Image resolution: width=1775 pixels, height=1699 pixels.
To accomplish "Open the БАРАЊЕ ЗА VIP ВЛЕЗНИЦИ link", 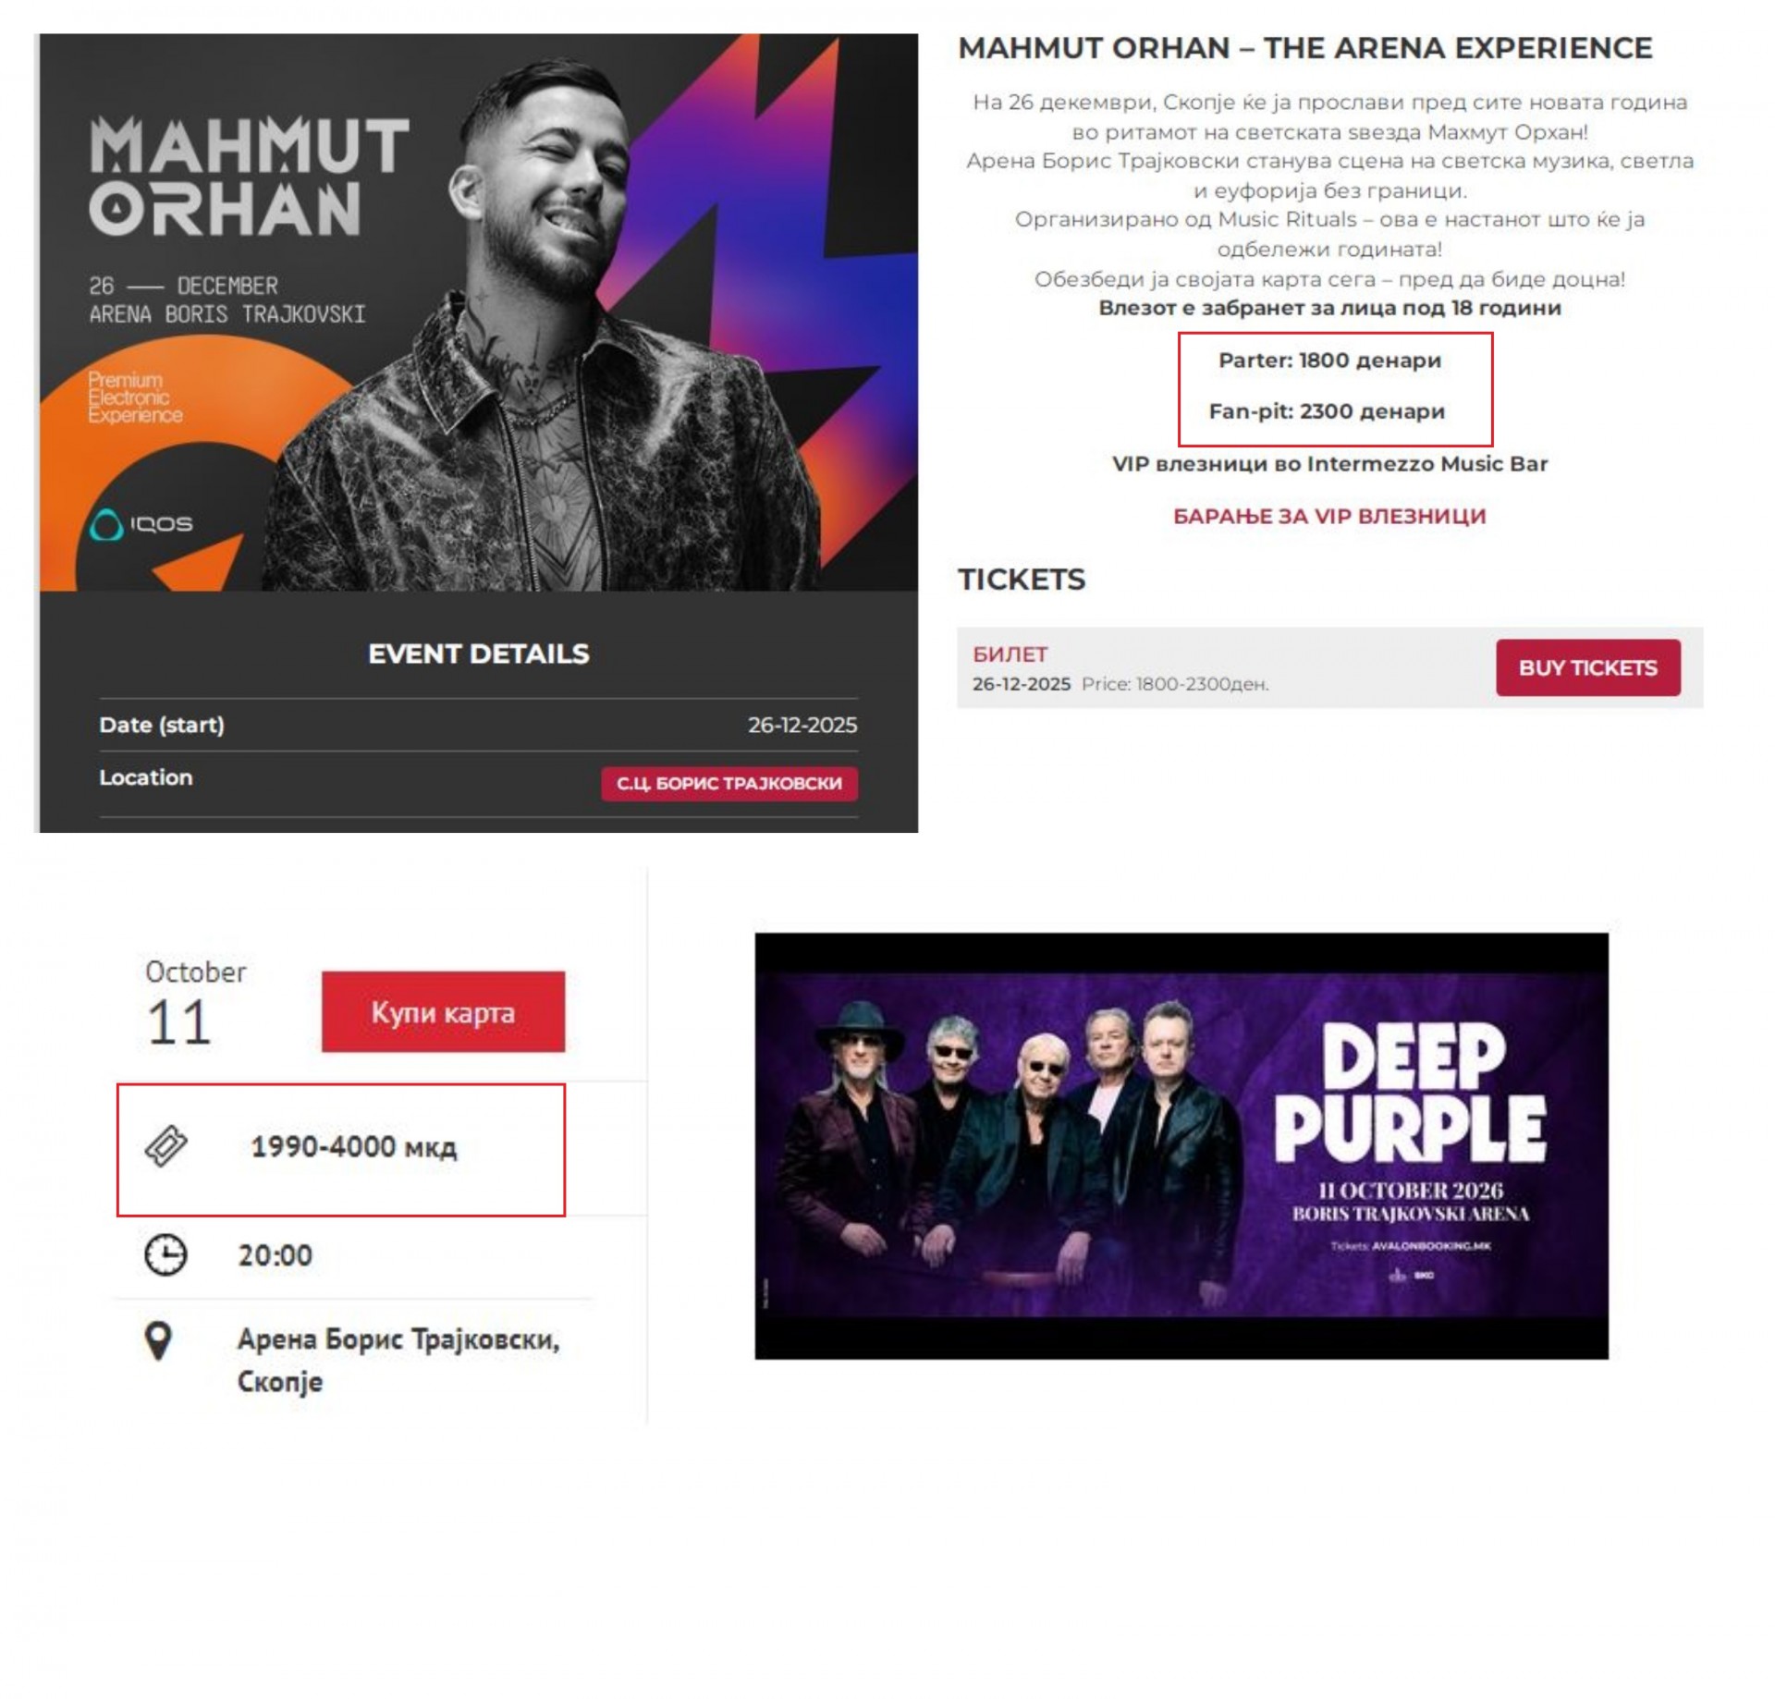I will click(1329, 516).
